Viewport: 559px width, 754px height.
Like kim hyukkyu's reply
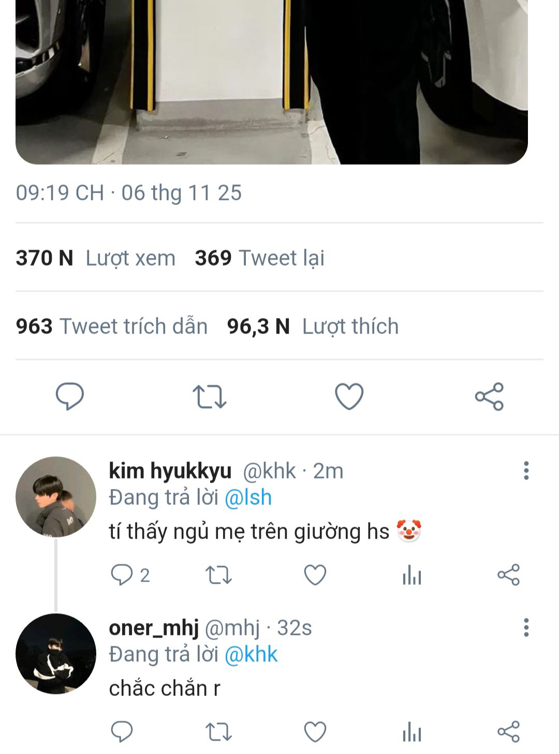[x=315, y=575]
